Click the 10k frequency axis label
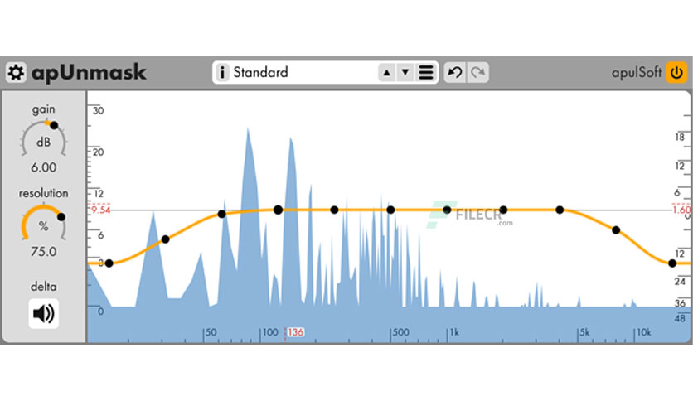This screenshot has height=401, width=693. (644, 332)
